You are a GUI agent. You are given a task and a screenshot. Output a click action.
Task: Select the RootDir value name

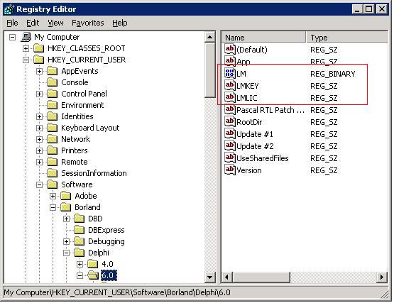(249, 122)
